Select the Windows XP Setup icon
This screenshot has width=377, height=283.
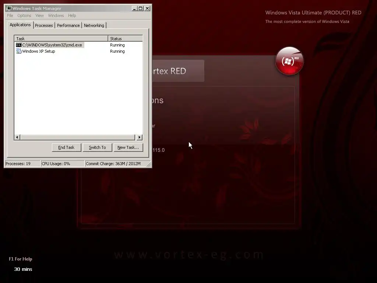[18, 51]
